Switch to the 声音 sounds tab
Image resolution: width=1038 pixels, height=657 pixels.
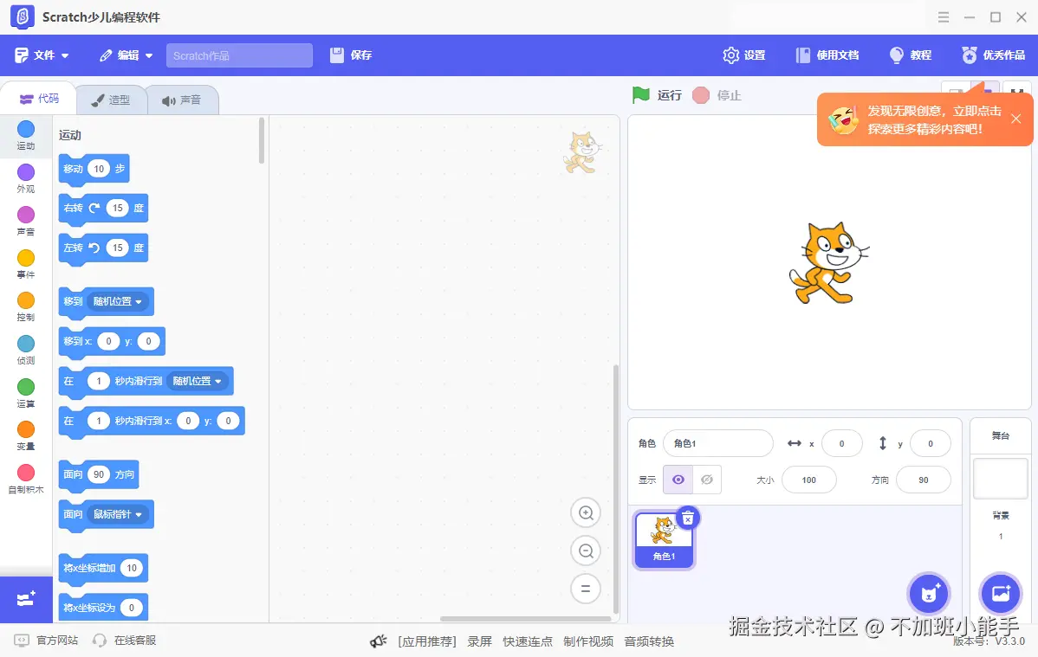181,100
